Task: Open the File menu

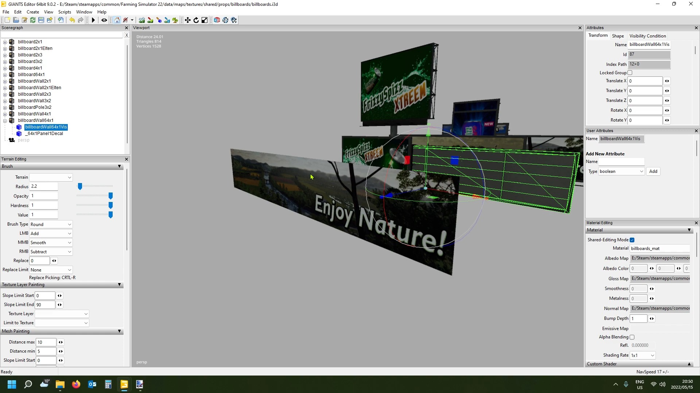Action: coord(6,12)
